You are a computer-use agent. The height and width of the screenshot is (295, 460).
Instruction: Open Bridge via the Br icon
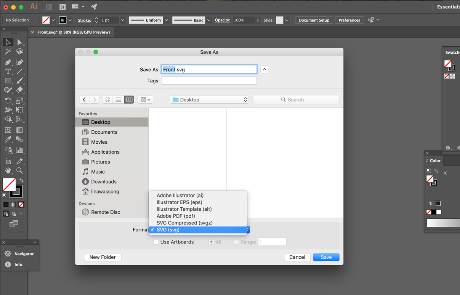pyautogui.click(x=48, y=7)
